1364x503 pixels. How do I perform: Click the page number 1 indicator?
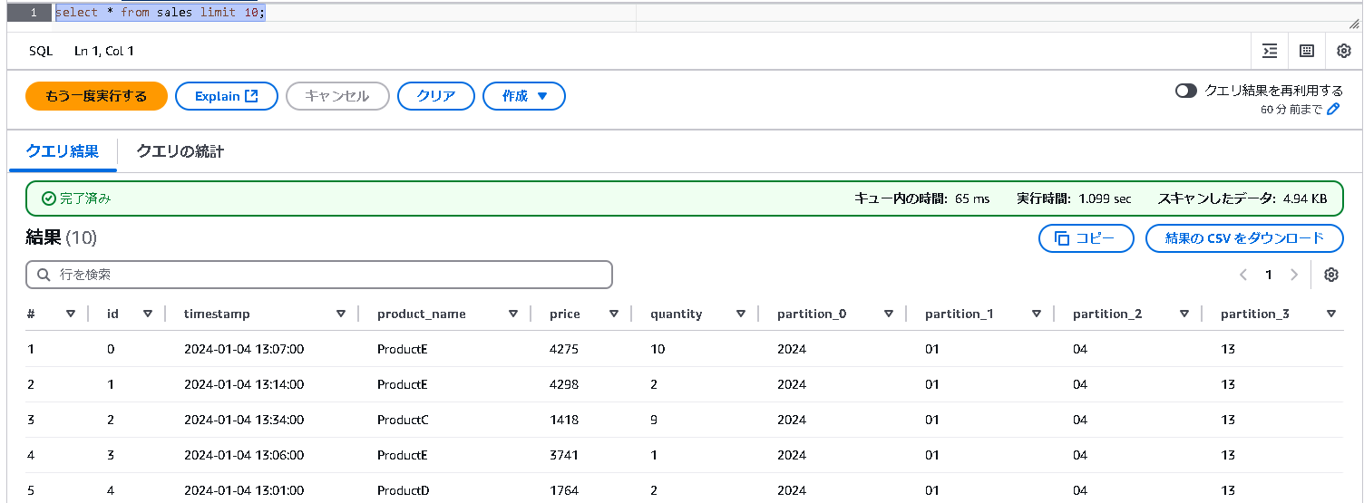click(x=1269, y=275)
